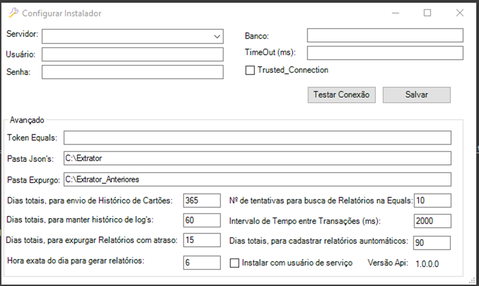Select the Banco input box
Screen dimensions: 479x286
click(x=385, y=36)
